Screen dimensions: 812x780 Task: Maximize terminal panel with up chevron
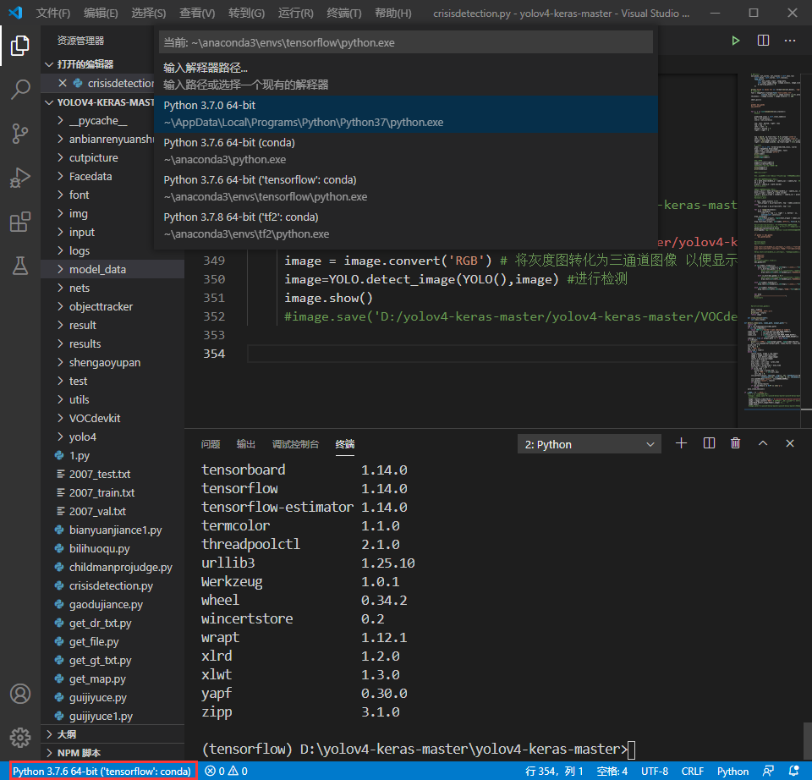coord(762,443)
